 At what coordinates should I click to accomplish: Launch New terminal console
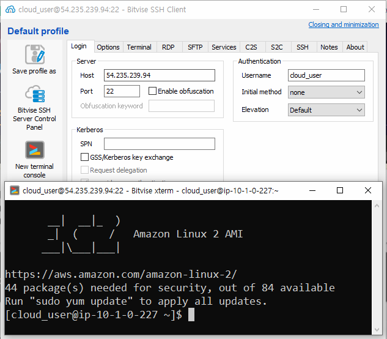point(35,159)
